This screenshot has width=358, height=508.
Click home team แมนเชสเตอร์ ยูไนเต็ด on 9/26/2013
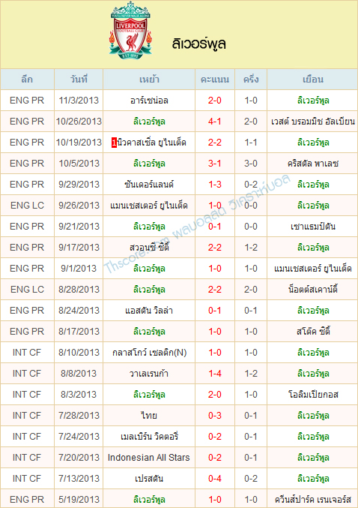(149, 206)
